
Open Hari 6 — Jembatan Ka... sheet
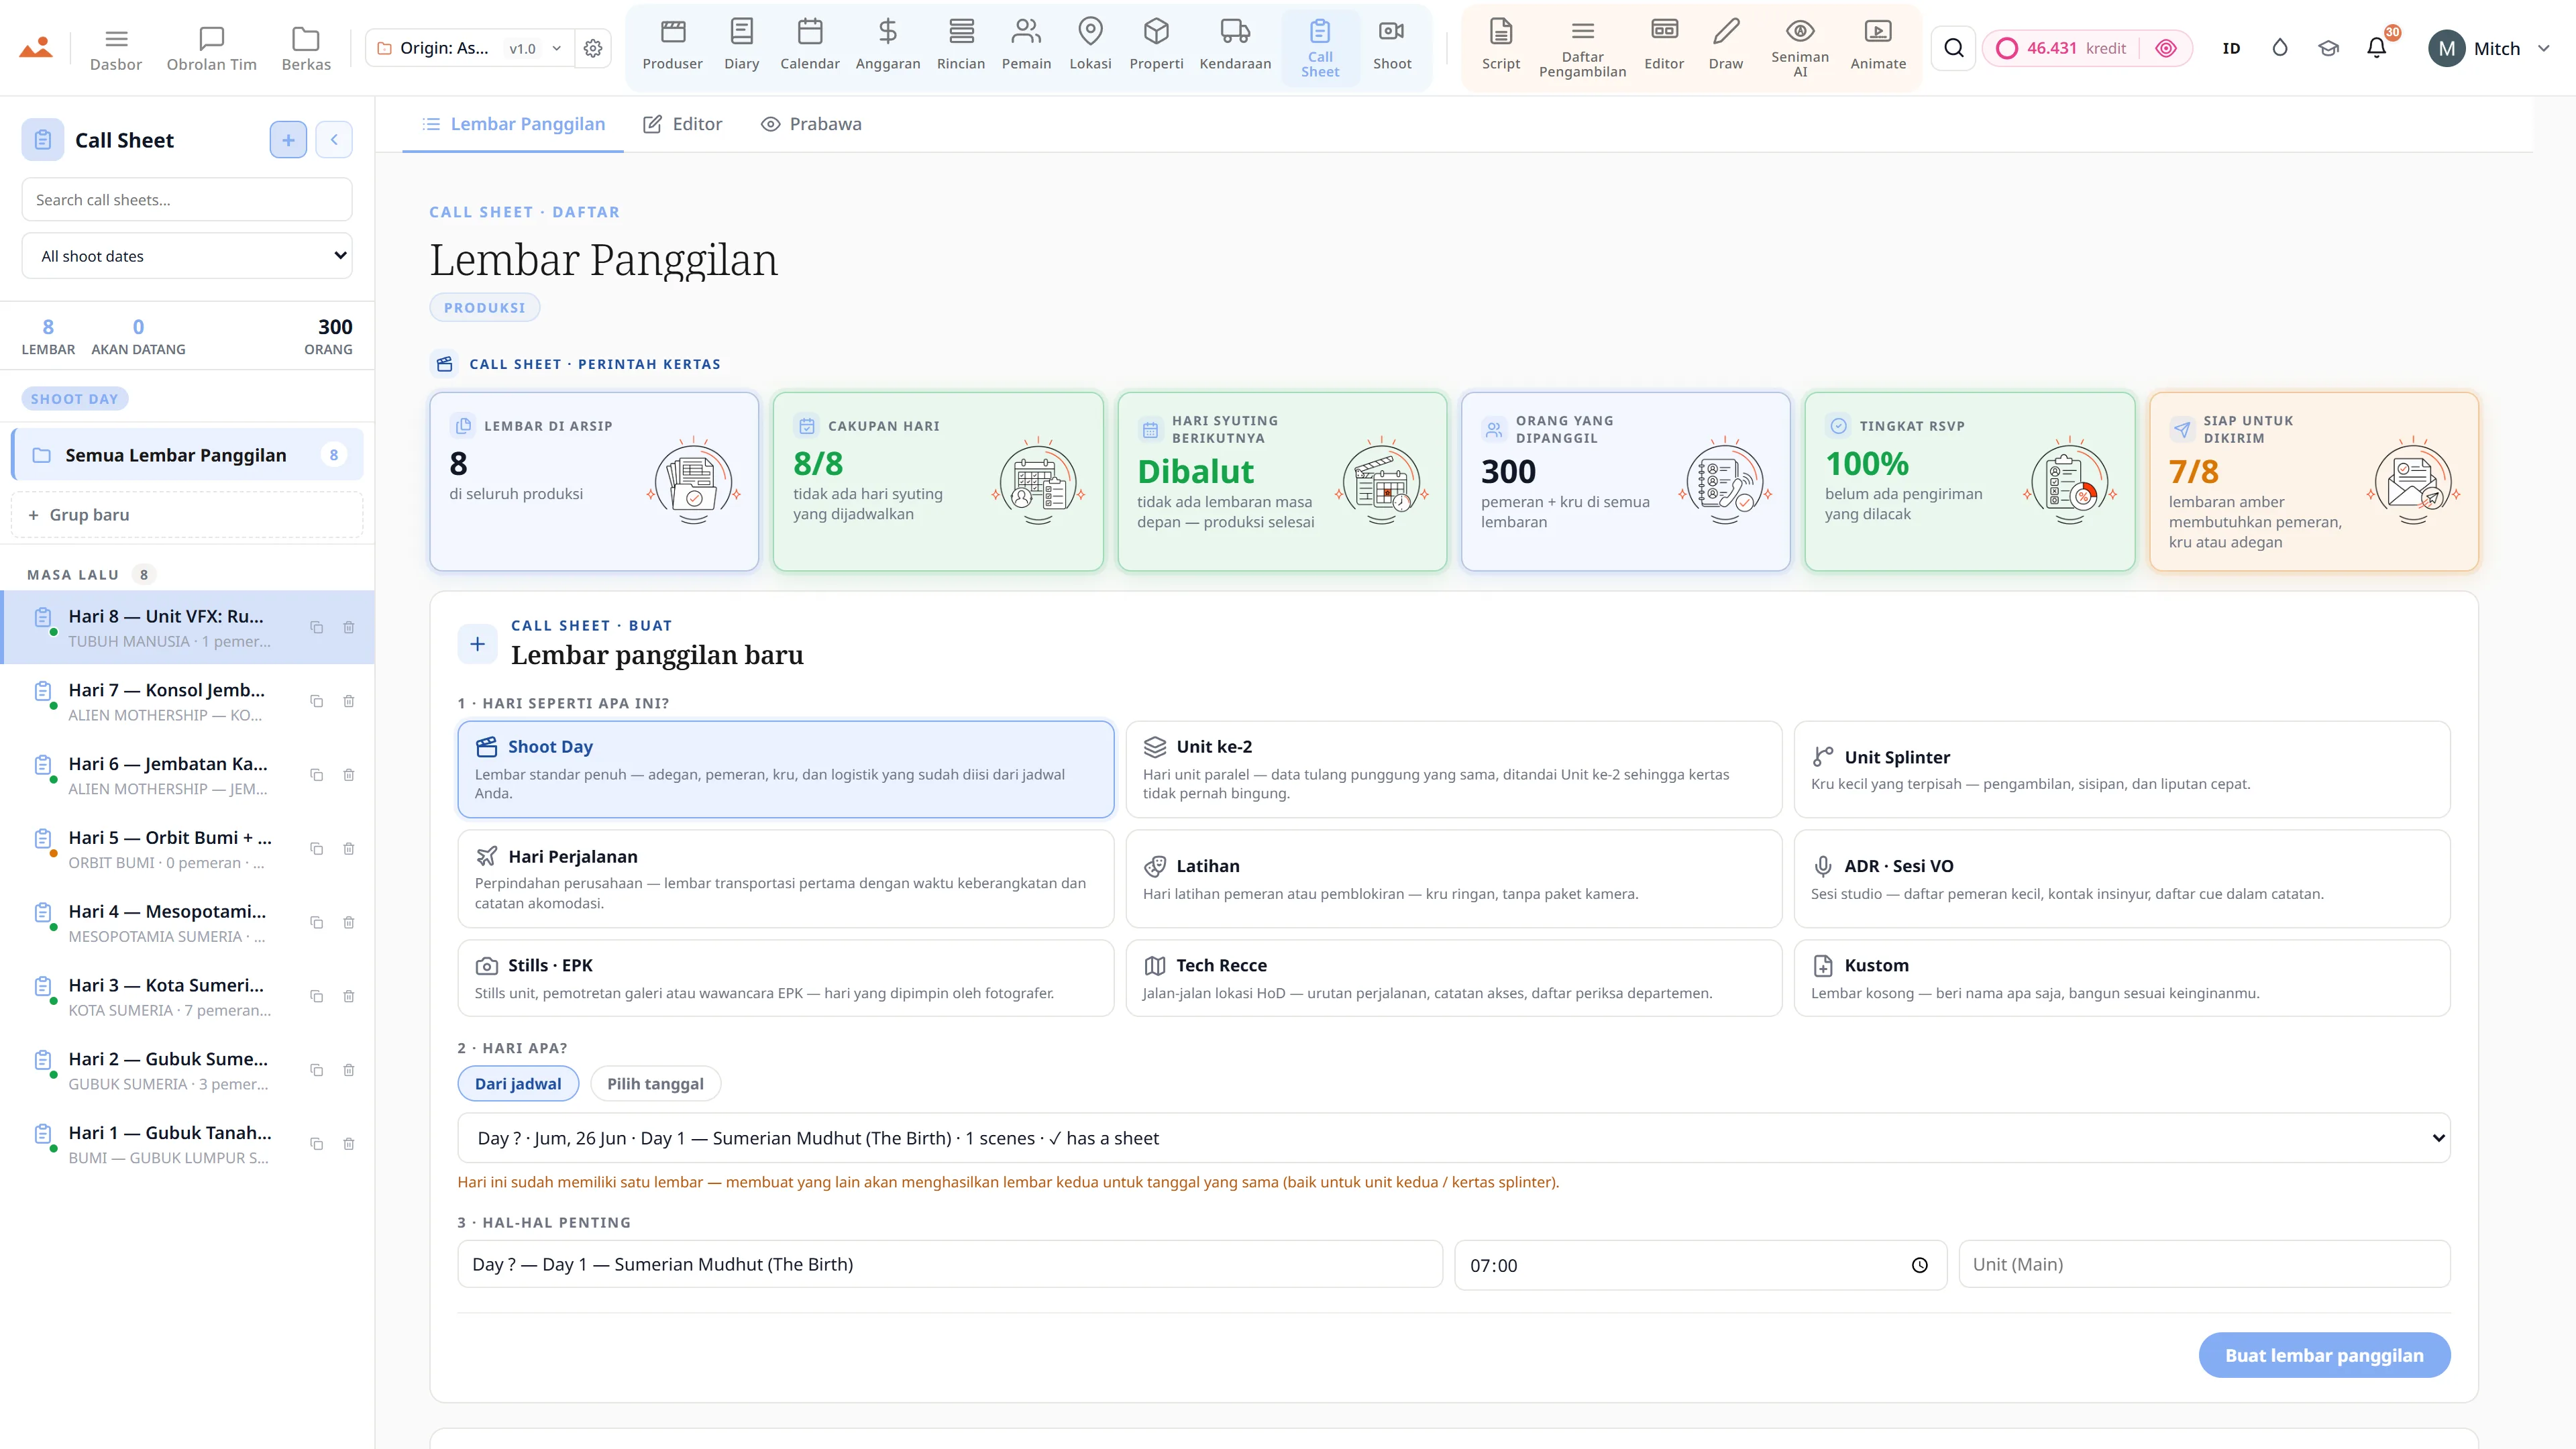[x=187, y=775]
